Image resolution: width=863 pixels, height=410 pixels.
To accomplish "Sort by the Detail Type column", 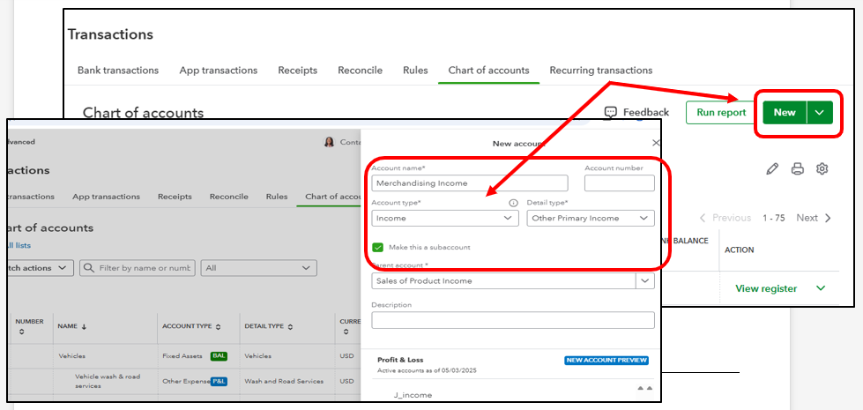I will click(269, 326).
